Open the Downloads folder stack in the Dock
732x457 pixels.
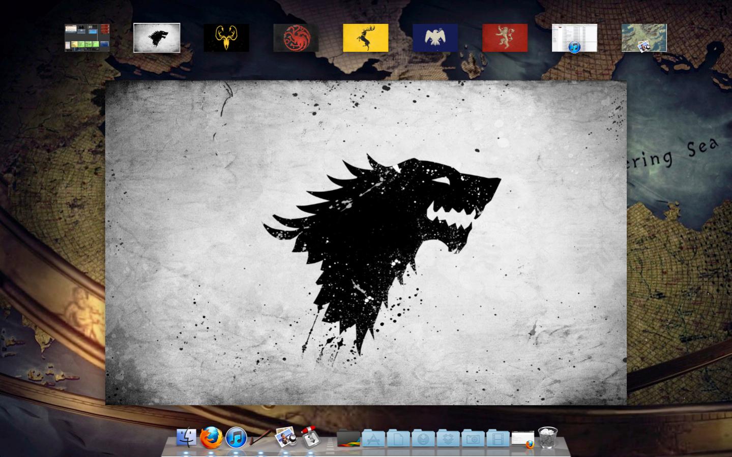423,438
